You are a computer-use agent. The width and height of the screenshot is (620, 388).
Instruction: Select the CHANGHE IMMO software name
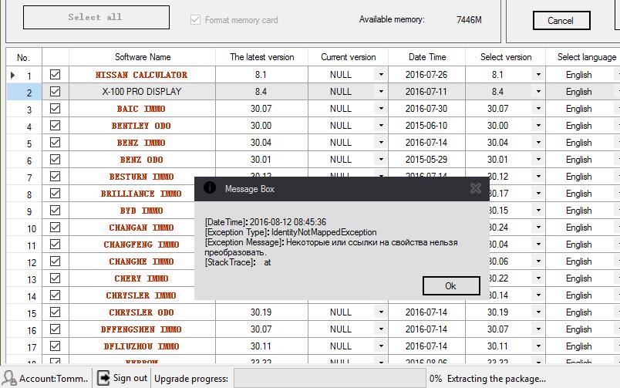pos(141,261)
